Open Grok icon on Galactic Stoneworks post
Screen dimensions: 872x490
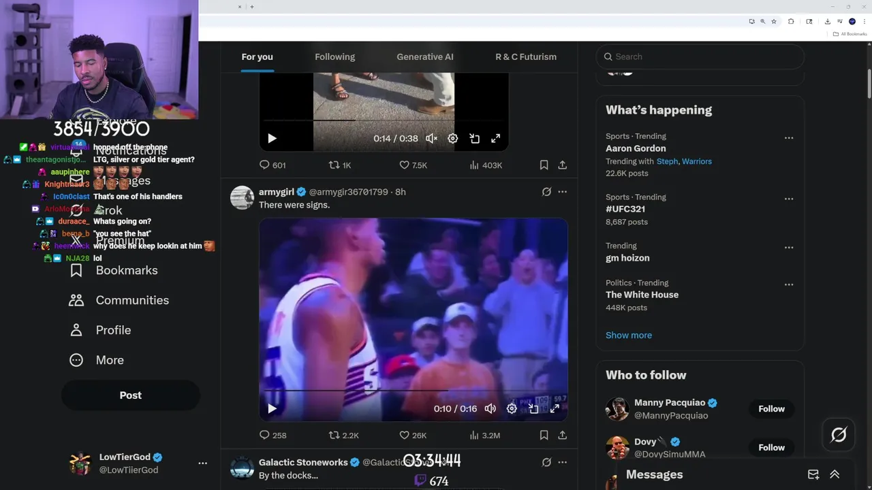tap(546, 462)
